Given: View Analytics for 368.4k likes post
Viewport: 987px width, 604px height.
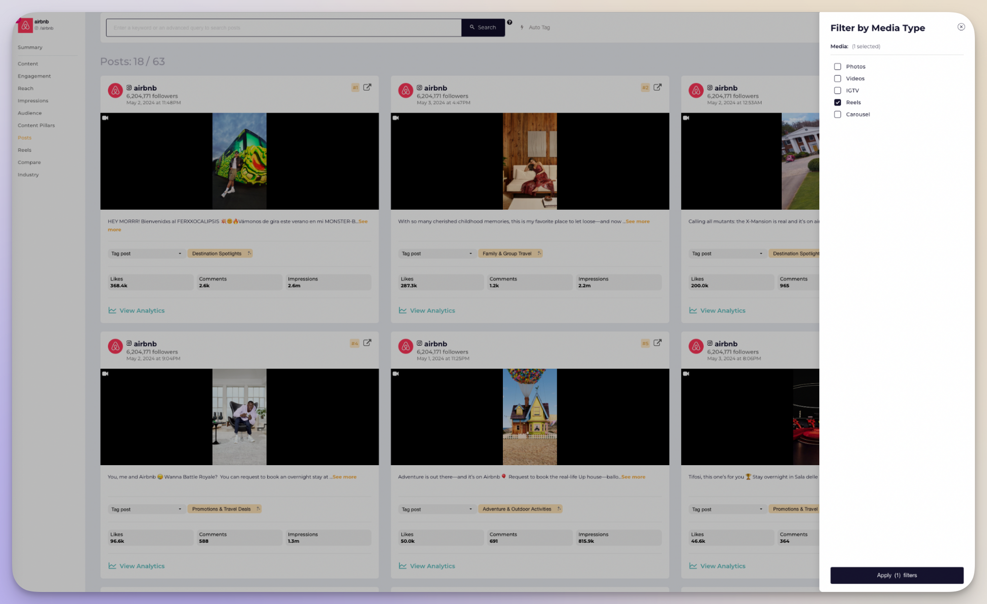Looking at the screenshot, I should [x=137, y=311].
